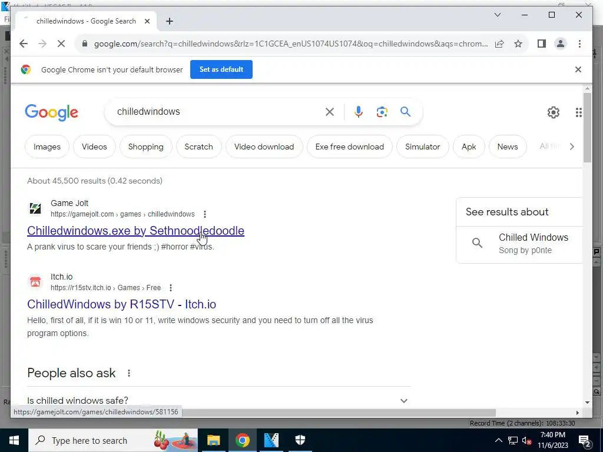The image size is (603, 452).
Task: Open options menu for Game Jolt result
Action: coord(205,214)
